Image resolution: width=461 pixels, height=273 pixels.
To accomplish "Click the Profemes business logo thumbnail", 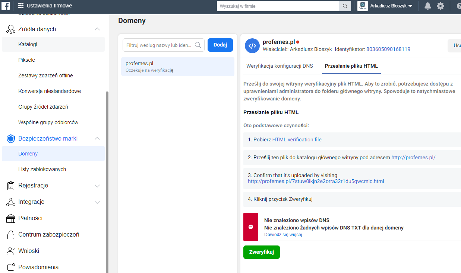I will click(363, 6).
